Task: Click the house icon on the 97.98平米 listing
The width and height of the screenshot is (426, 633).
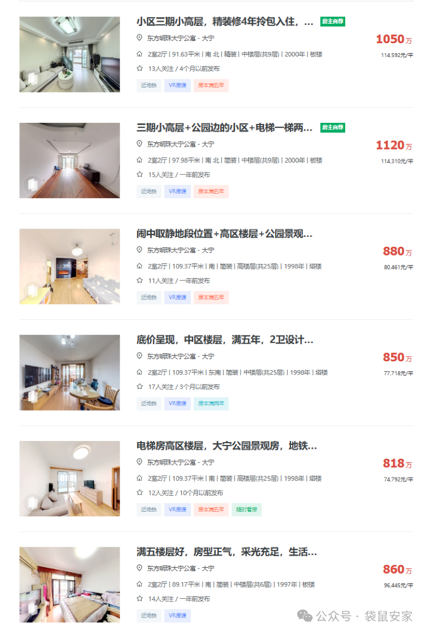Action: click(x=139, y=160)
